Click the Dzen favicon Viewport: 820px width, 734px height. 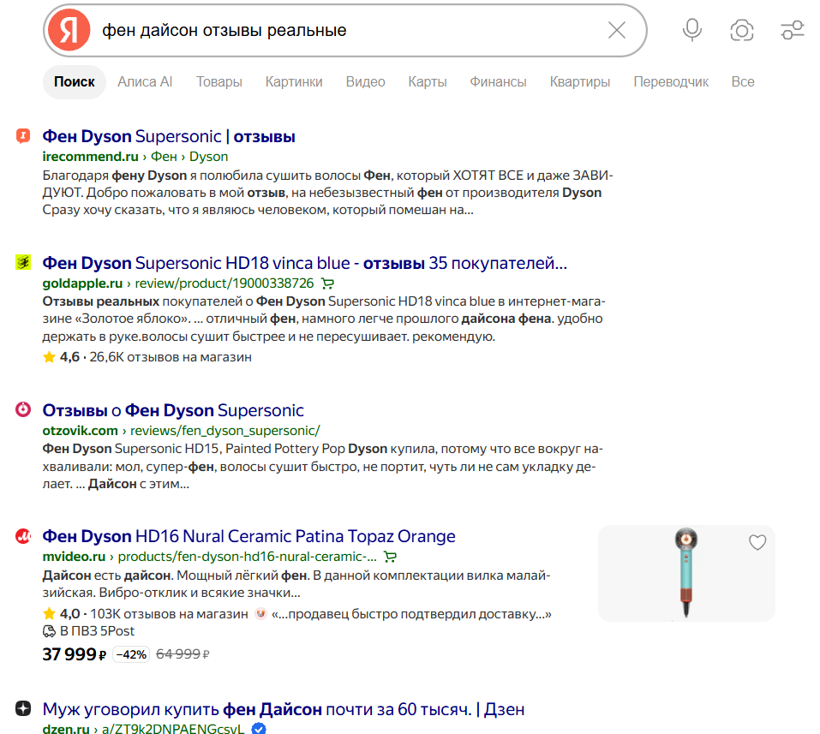[23, 708]
